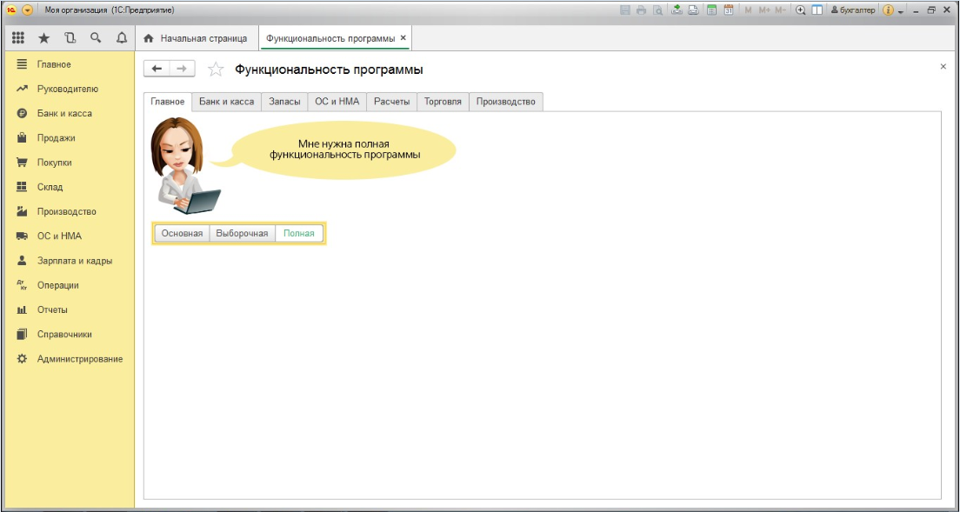Viewport: 960px width, 512px height.
Task: Open the calculator icon in title bar
Action: click(x=711, y=10)
